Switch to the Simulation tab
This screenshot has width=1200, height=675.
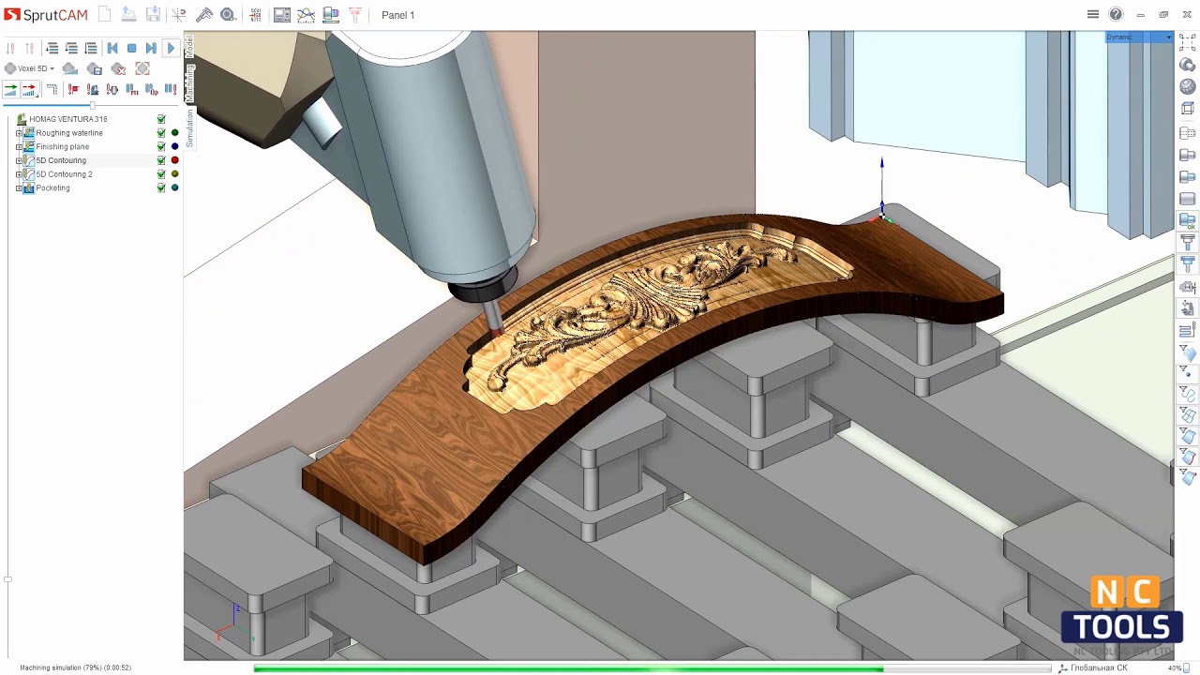point(189,127)
